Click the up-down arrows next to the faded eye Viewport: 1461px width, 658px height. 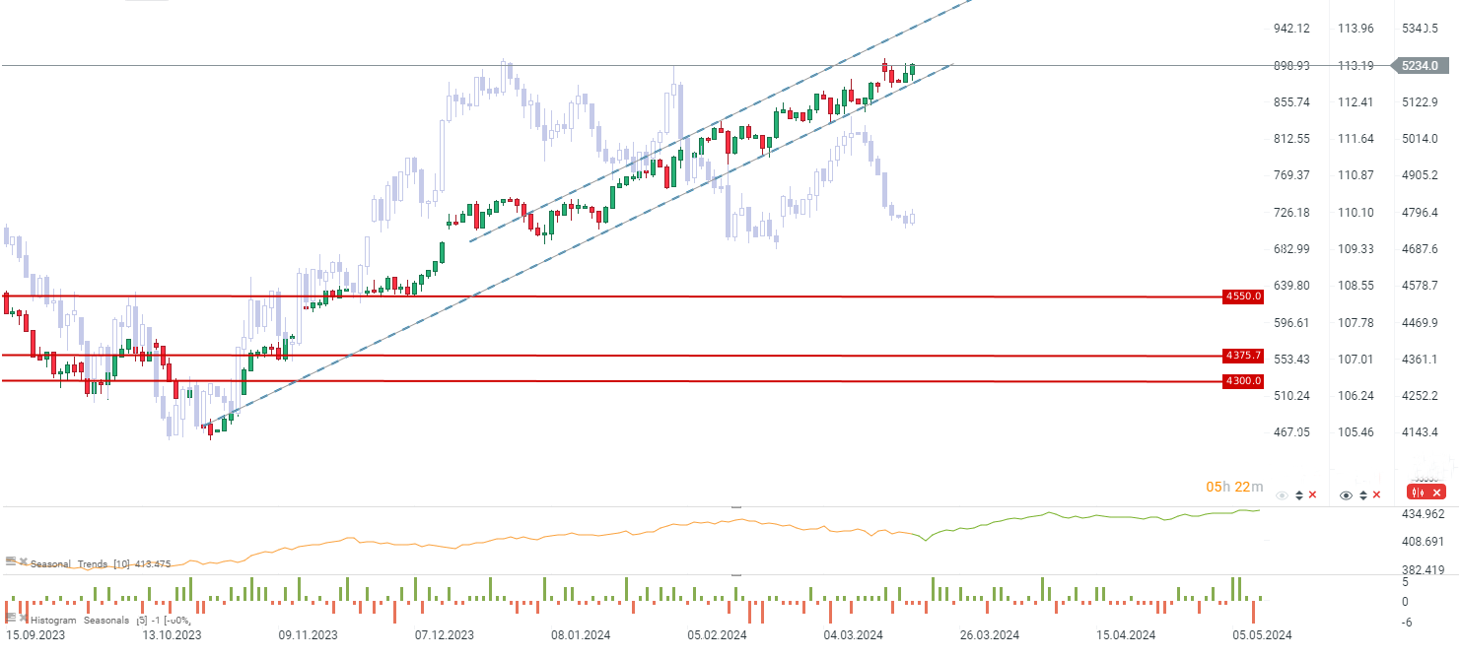(x=1299, y=495)
